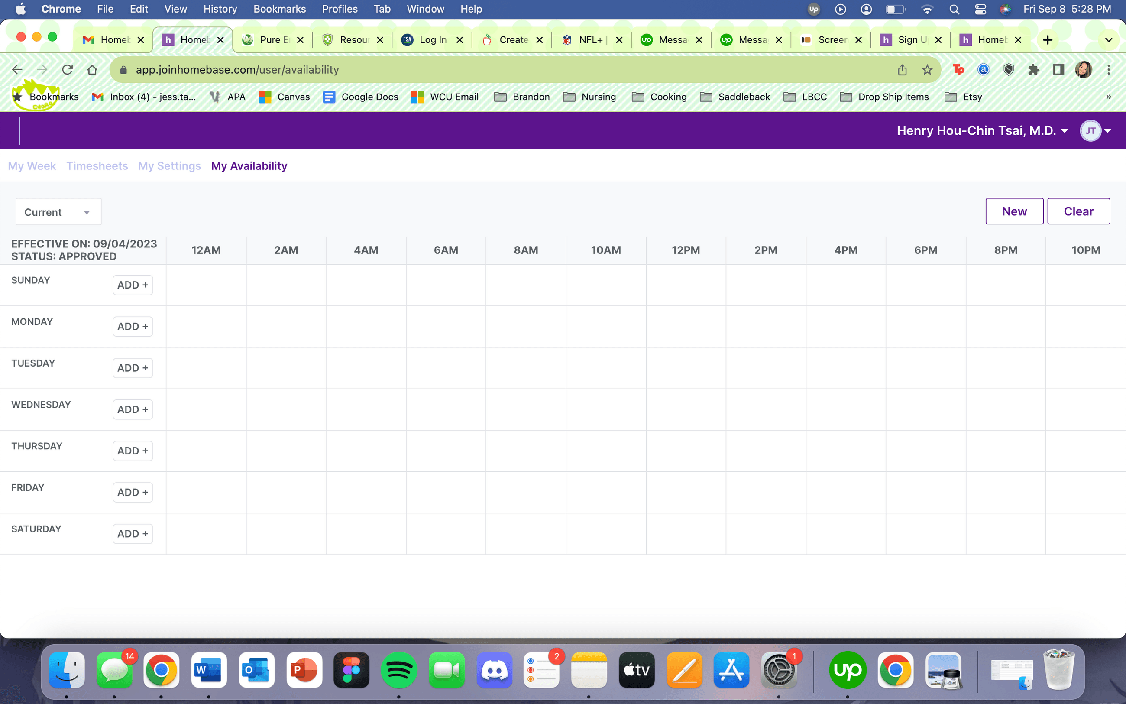The width and height of the screenshot is (1126, 704).
Task: Open the My Settings tab
Action: pos(169,166)
